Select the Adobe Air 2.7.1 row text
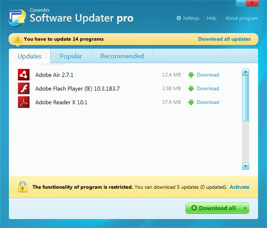Screen dimensions: 267x228 [54, 75]
